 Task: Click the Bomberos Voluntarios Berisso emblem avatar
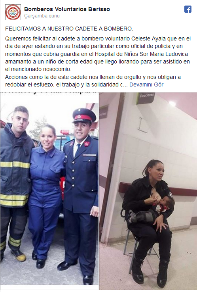(13, 12)
